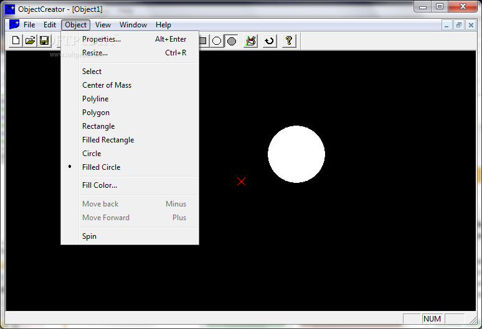Close the Object1 child document window
Image resolution: width=482 pixels, height=329 pixels.
click(x=471, y=25)
